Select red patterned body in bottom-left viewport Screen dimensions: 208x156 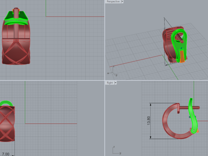coord(7,123)
